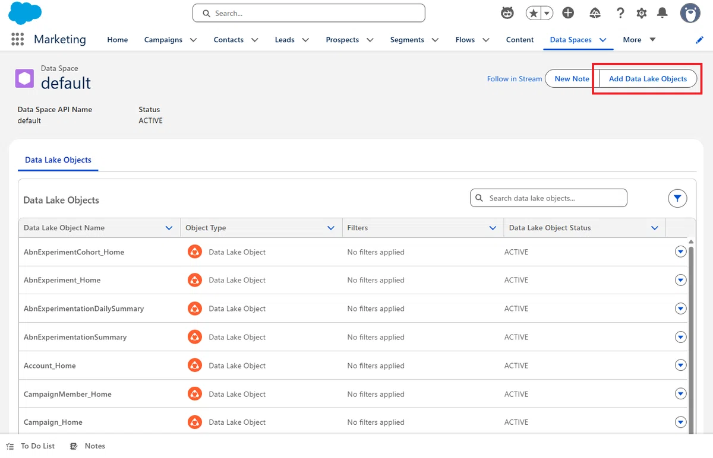The image size is (713, 458).
Task: Go to the Home tab
Action: 118,40
